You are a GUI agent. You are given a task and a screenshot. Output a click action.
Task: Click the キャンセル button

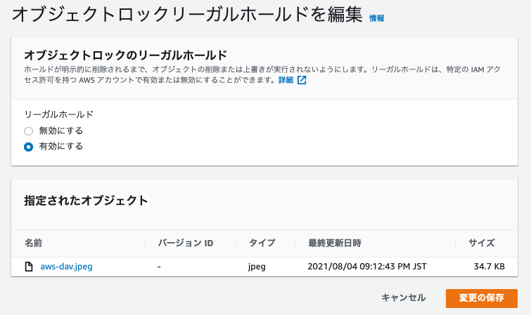tap(403, 297)
